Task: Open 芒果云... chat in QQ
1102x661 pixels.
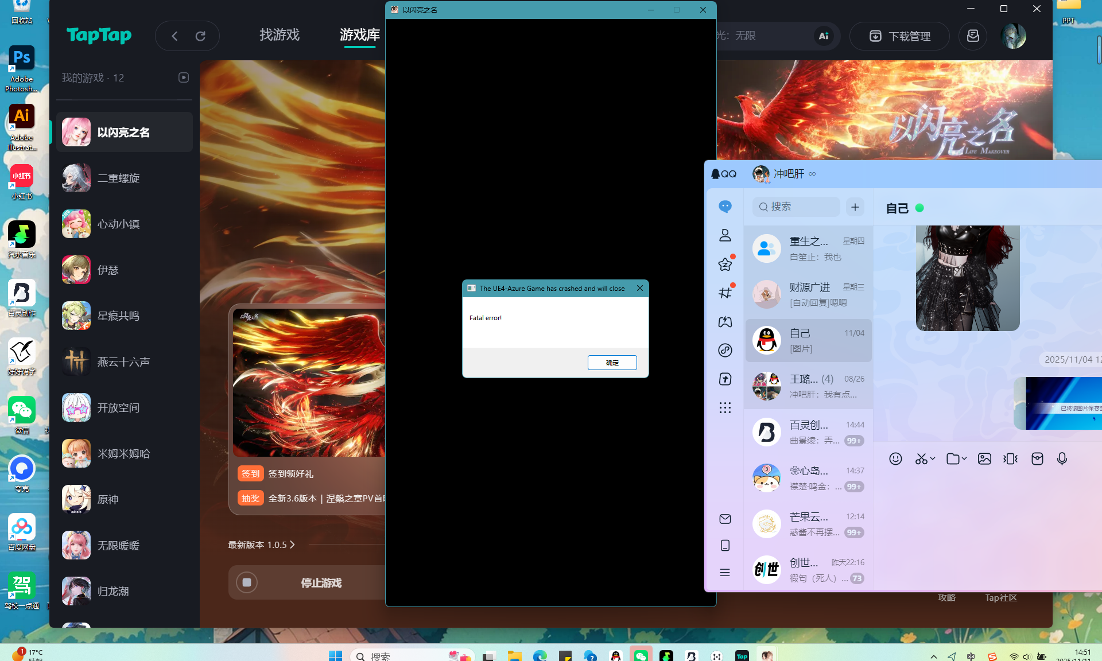Action: pos(808,524)
